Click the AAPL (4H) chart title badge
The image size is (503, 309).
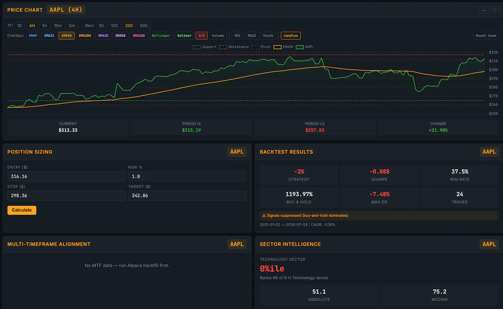66,10
